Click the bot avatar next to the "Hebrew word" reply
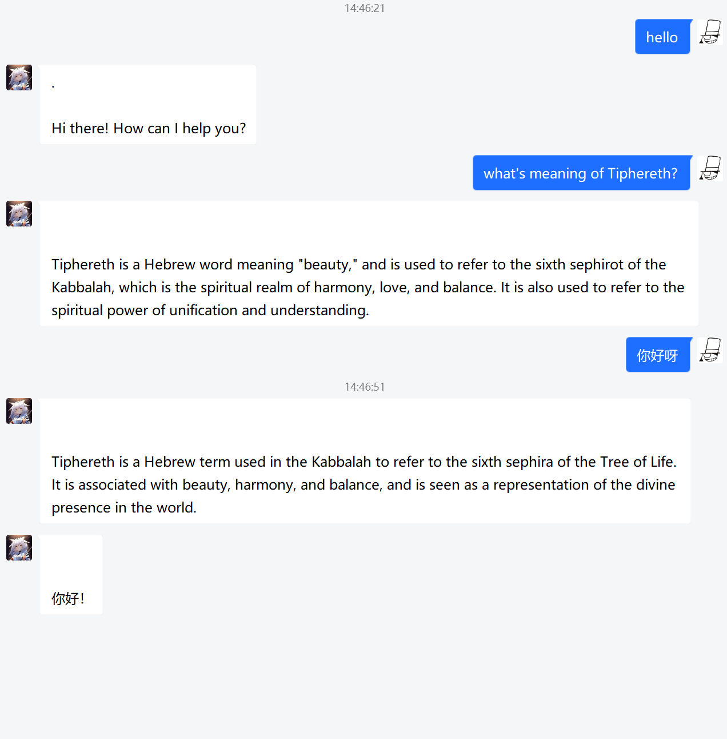The image size is (727, 739). coord(19,214)
